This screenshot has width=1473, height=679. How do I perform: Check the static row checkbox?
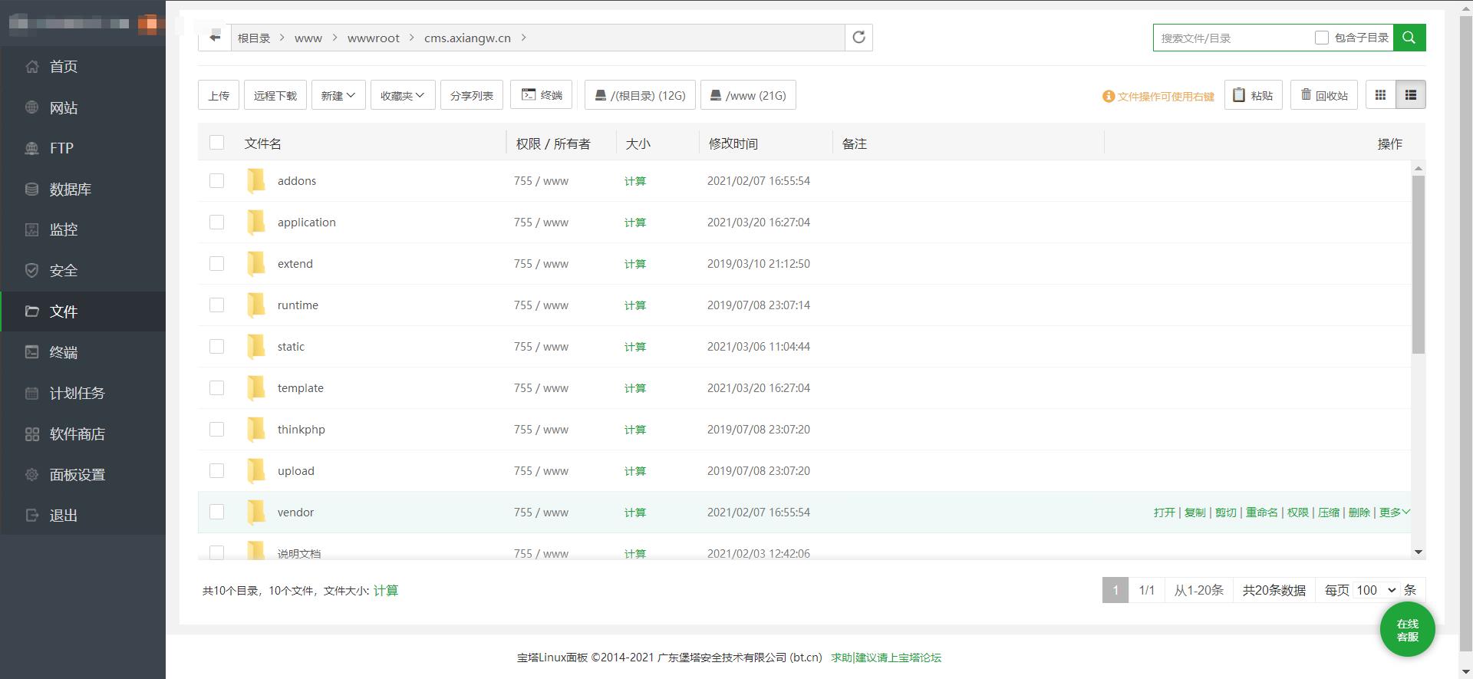tap(217, 347)
